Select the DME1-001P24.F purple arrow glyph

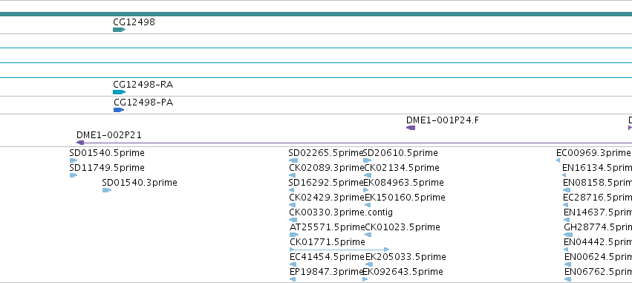pyautogui.click(x=411, y=128)
